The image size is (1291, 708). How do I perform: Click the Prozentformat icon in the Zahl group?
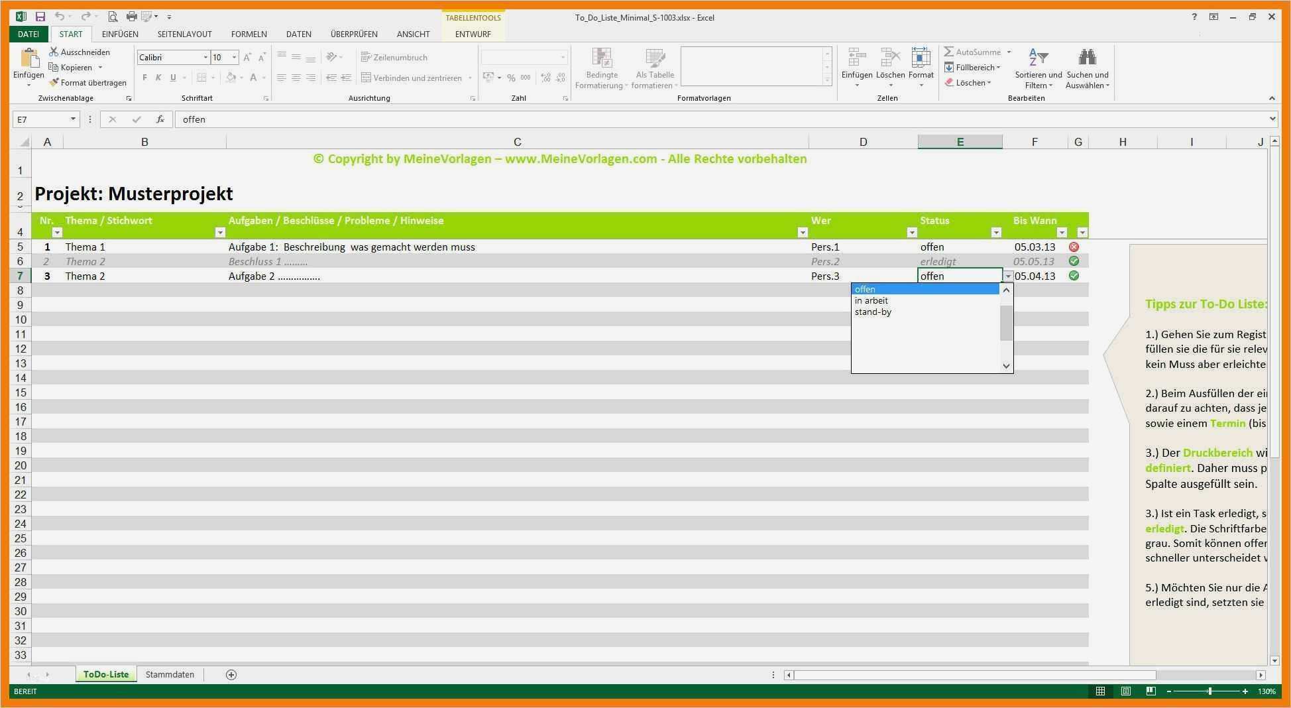click(x=510, y=78)
